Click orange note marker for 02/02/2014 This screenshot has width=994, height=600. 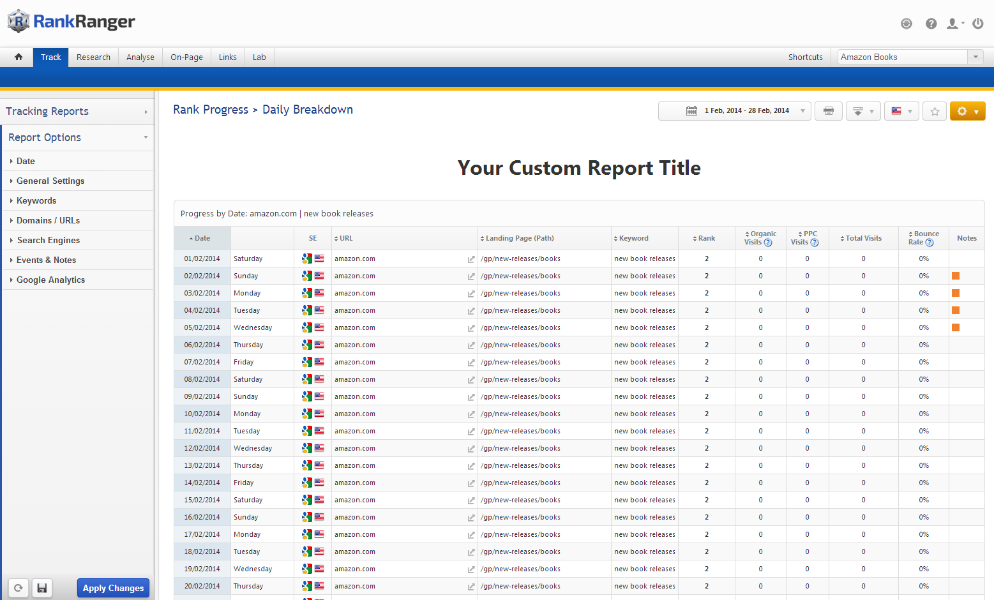click(x=956, y=276)
